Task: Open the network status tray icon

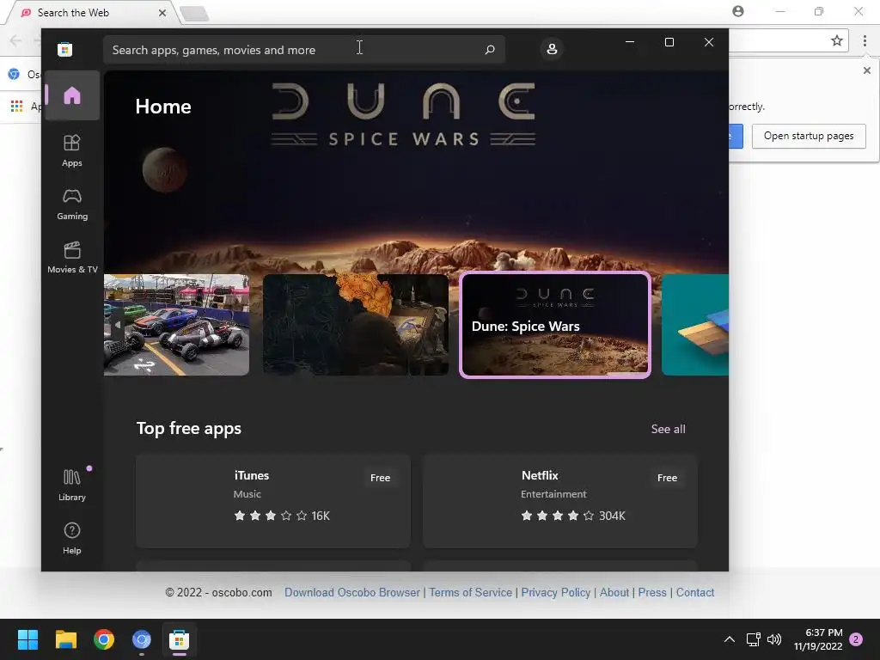Action: [753, 639]
